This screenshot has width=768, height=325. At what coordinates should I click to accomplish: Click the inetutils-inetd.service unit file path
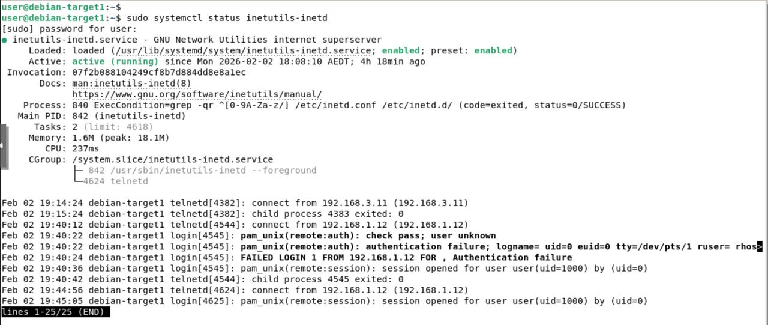pyautogui.click(x=247, y=51)
